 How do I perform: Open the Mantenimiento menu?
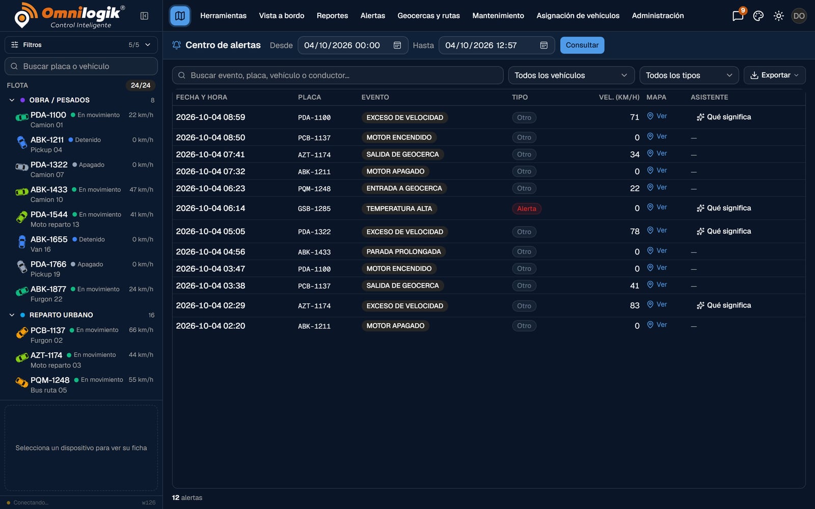pyautogui.click(x=498, y=16)
